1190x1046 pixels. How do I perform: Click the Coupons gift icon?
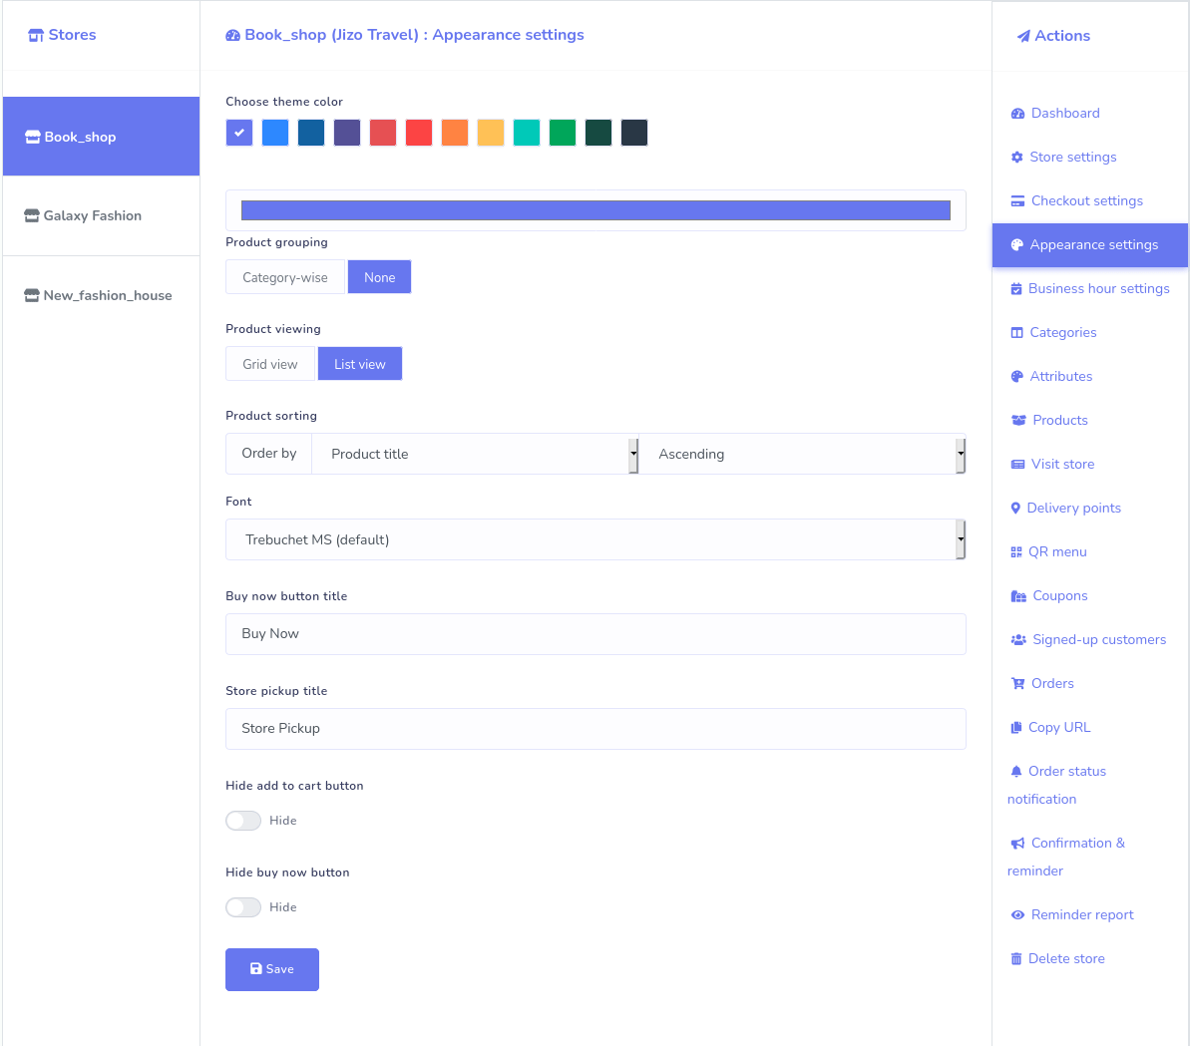point(1018,596)
